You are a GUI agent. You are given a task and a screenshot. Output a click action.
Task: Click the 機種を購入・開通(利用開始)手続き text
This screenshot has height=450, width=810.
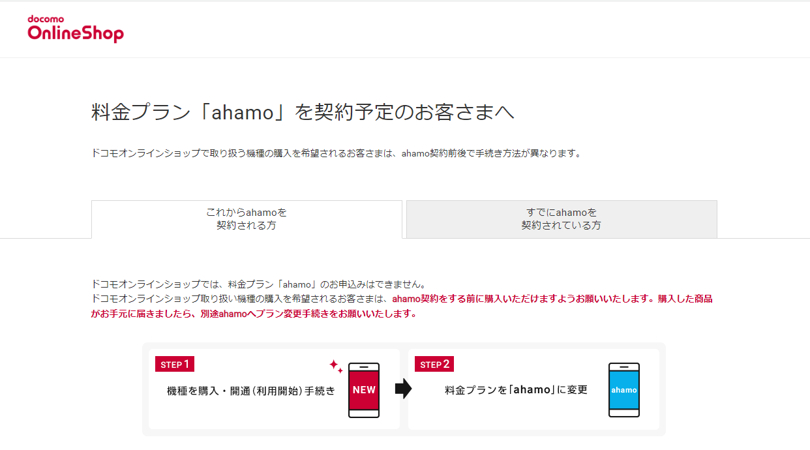click(x=251, y=391)
